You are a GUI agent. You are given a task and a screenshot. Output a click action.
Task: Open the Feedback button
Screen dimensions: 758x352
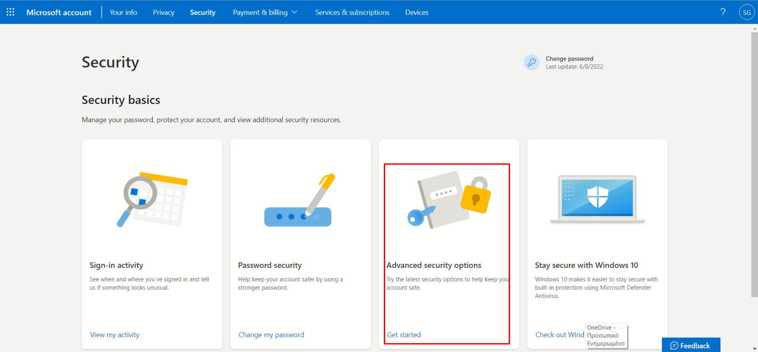691,345
